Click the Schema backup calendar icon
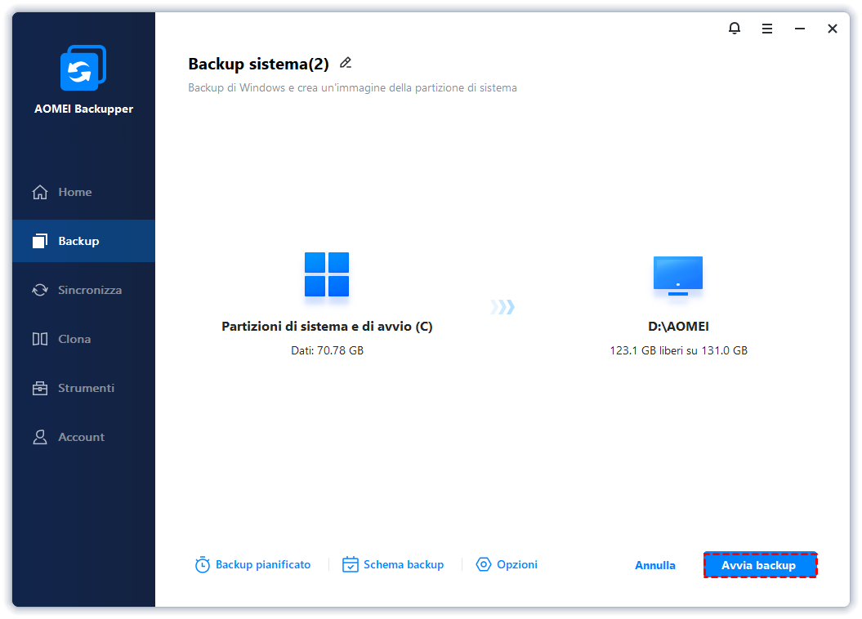This screenshot has height=619, width=862. (x=351, y=565)
